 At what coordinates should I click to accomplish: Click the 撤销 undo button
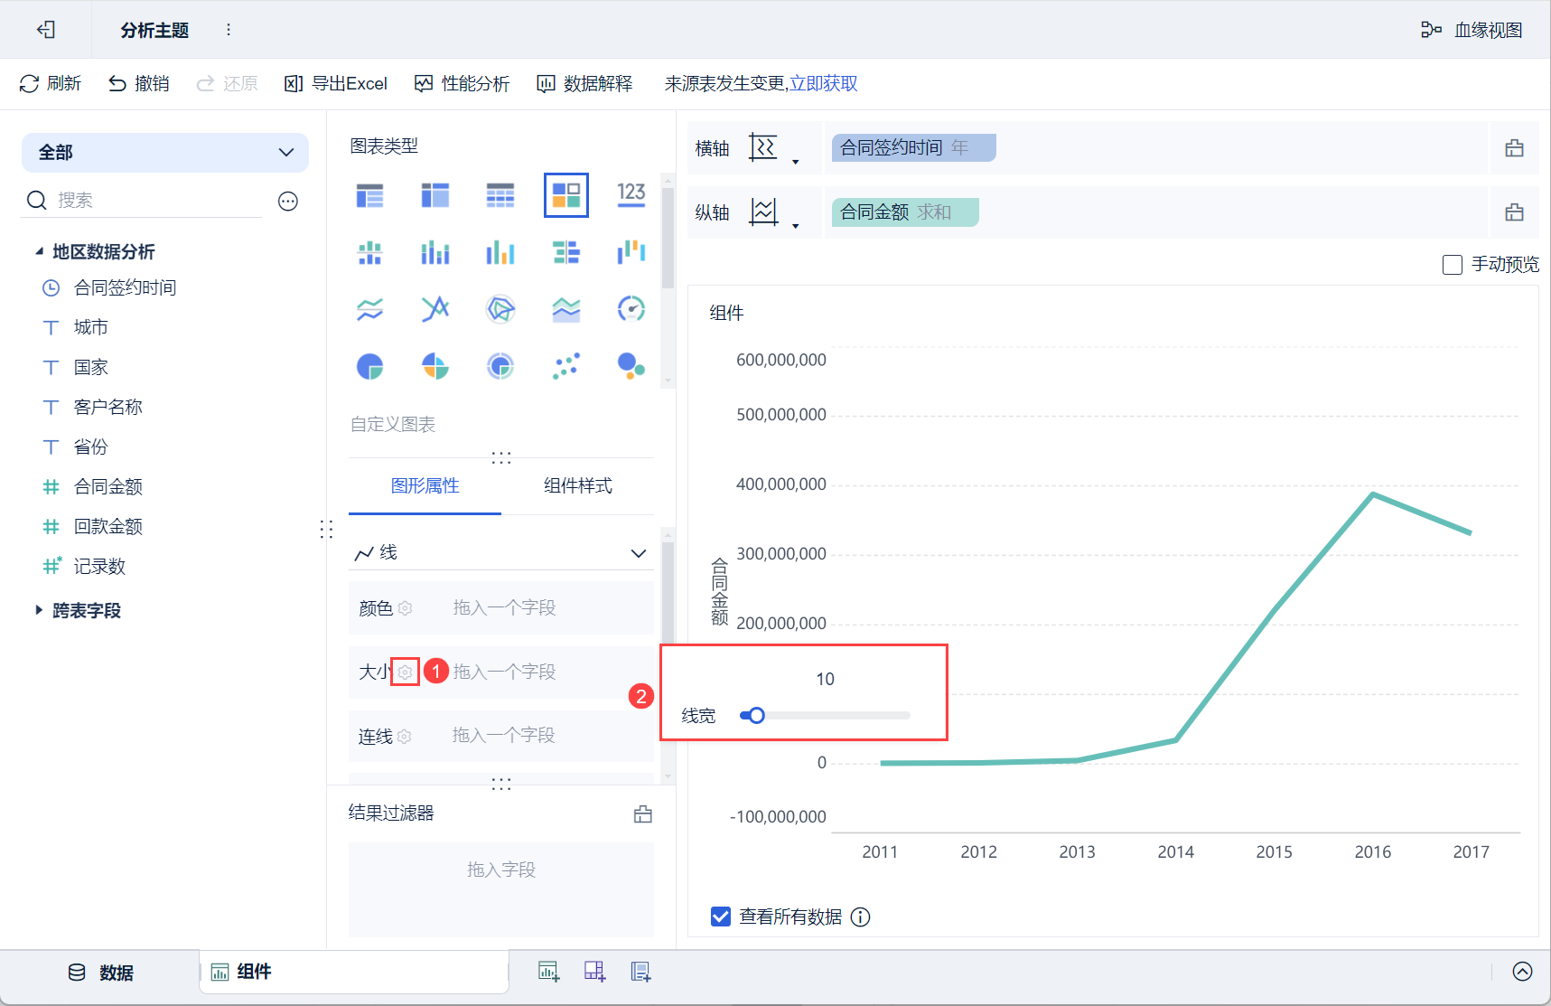pyautogui.click(x=139, y=84)
